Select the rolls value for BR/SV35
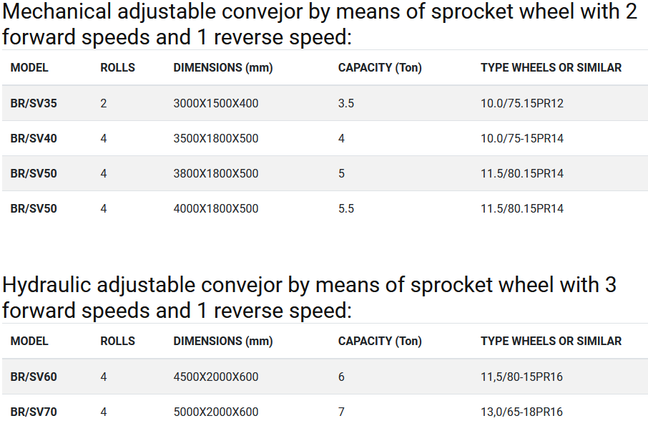Image resolution: width=648 pixels, height=436 pixels. tap(104, 103)
